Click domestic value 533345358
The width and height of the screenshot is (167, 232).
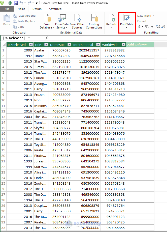[60, 195]
